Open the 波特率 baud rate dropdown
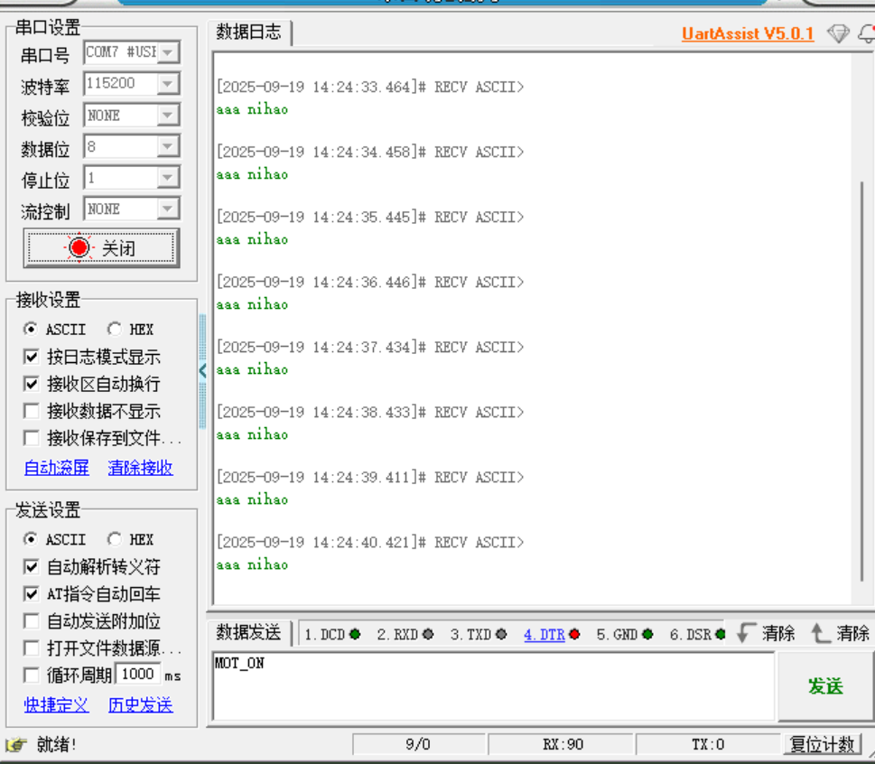 click(x=169, y=83)
